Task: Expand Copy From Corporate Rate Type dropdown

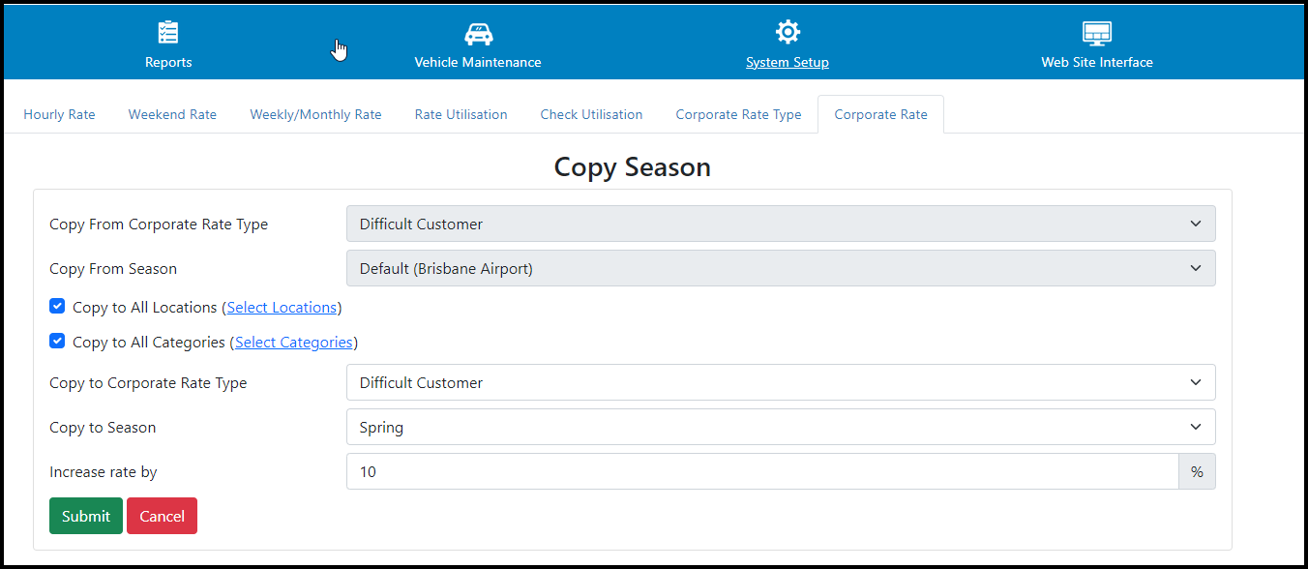Action: [780, 224]
